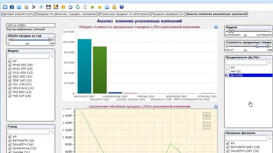
Task: Click the green redo arrow icon
Action: [x=78, y=7]
